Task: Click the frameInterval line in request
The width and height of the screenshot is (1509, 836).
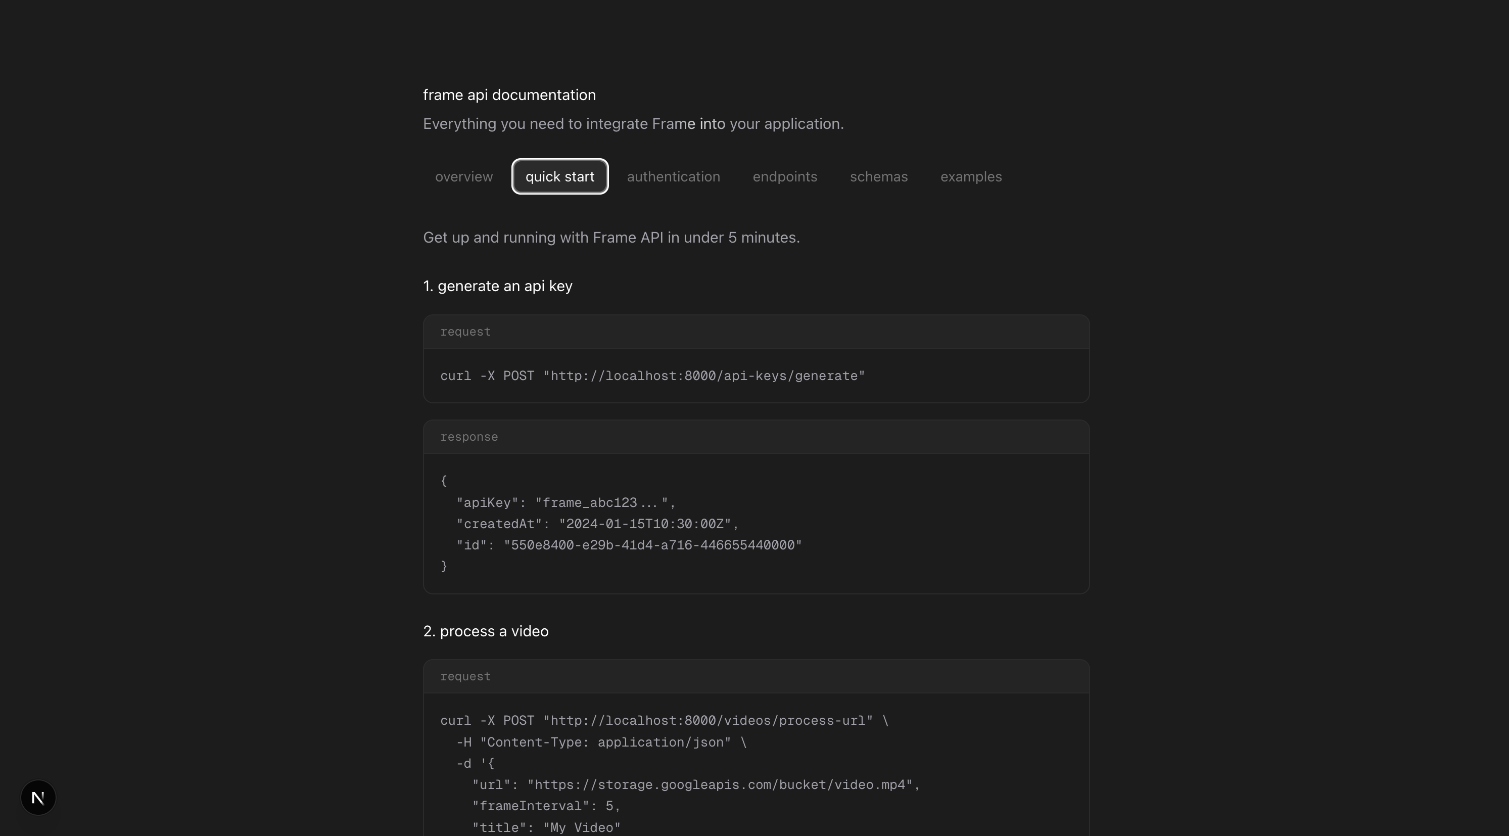Action: (545, 806)
